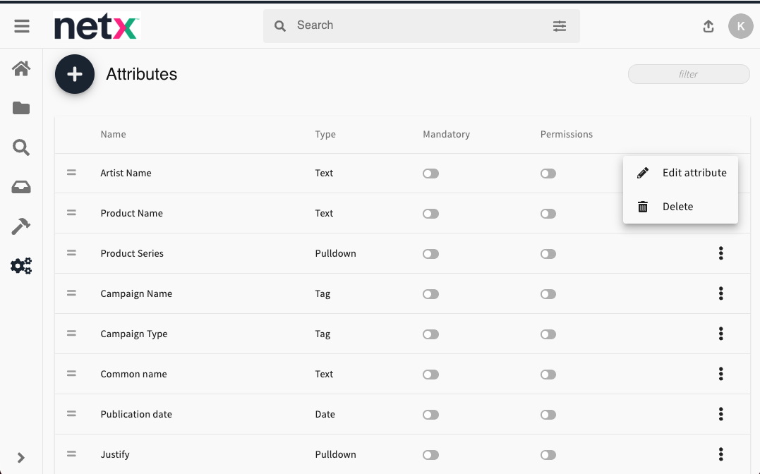760x474 pixels.
Task: Open Folders from the sidebar
Action: click(21, 108)
